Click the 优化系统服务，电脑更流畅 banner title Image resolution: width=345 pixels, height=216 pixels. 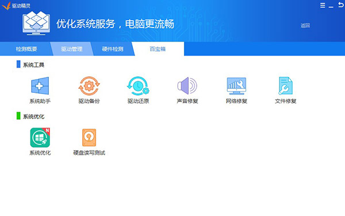click(115, 24)
